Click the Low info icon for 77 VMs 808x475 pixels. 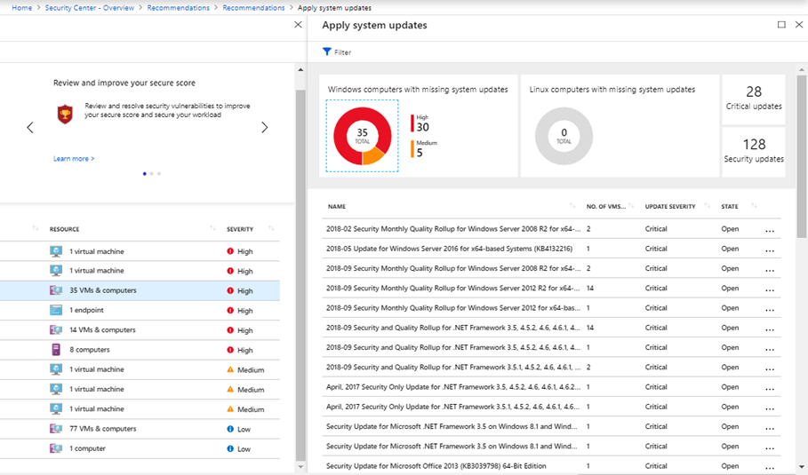point(230,429)
